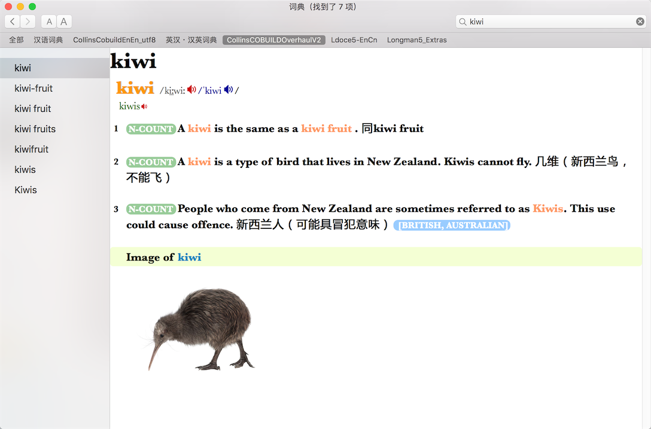Click the magnifying glass search icon

463,22
